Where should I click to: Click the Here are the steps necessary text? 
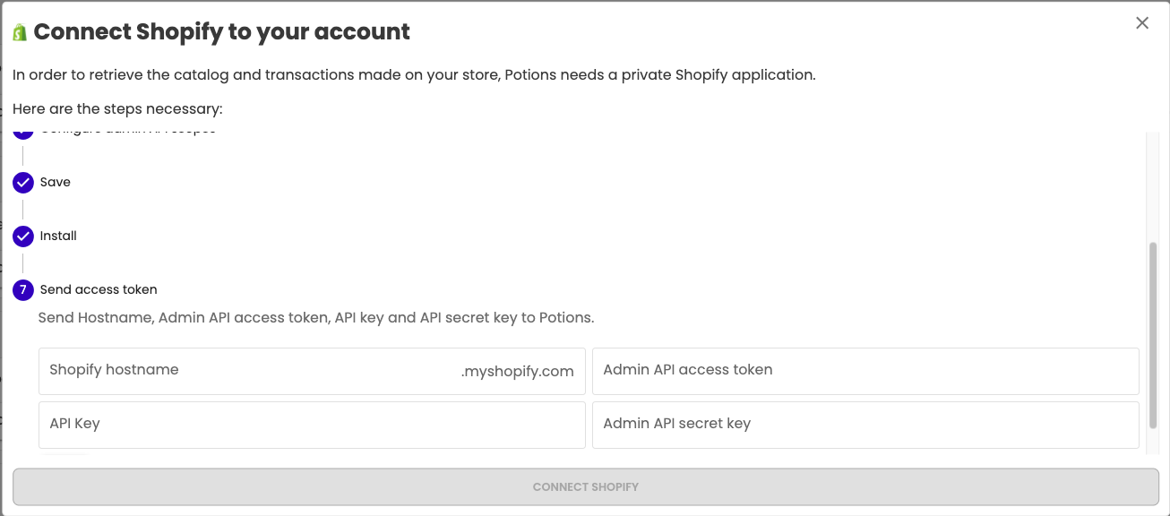pyautogui.click(x=117, y=109)
